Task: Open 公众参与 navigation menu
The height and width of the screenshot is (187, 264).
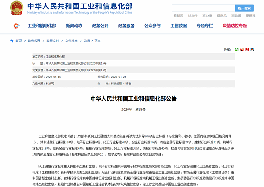Action: pos(152,26)
